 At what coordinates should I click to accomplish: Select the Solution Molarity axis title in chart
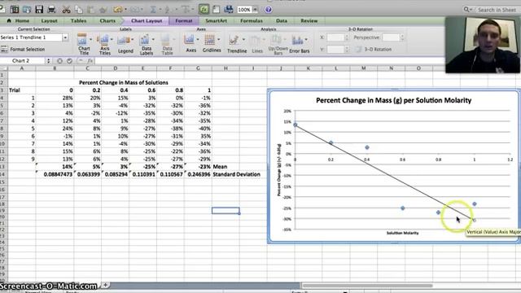click(x=402, y=233)
